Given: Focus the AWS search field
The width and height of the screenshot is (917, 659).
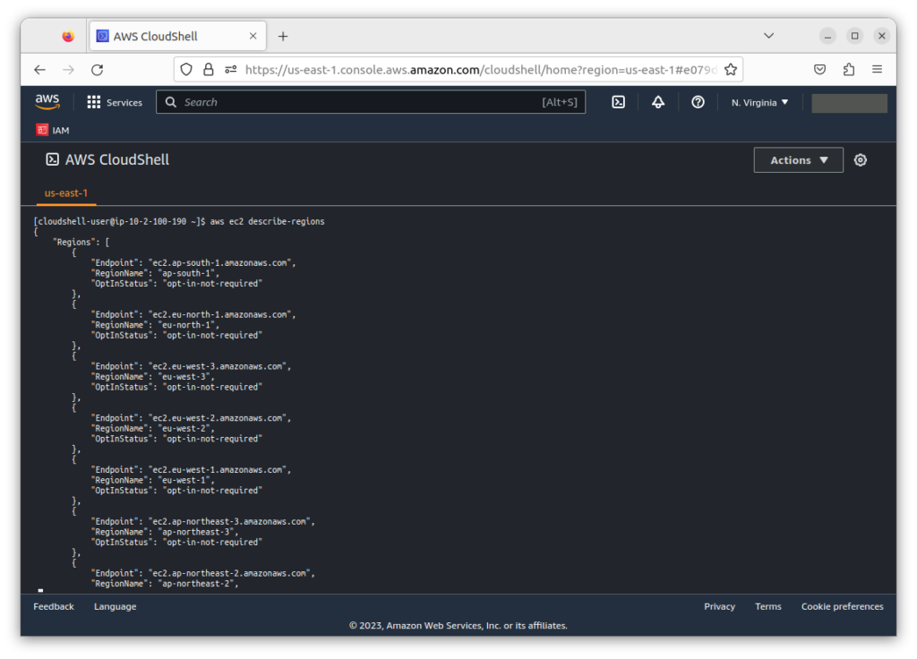Looking at the screenshot, I should pos(371,102).
